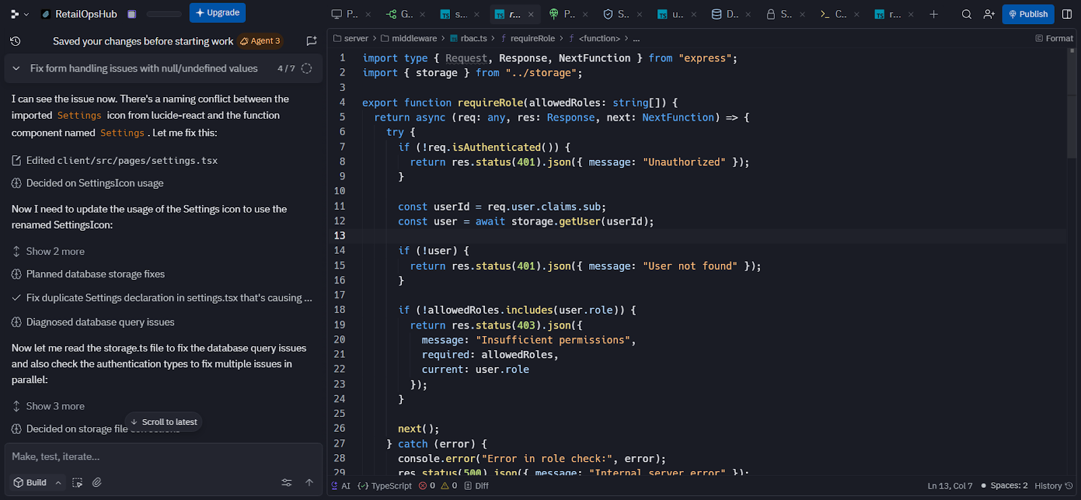Switch to the tab with the green tree icon
This screenshot has width=1081, height=500.
click(x=561, y=14)
